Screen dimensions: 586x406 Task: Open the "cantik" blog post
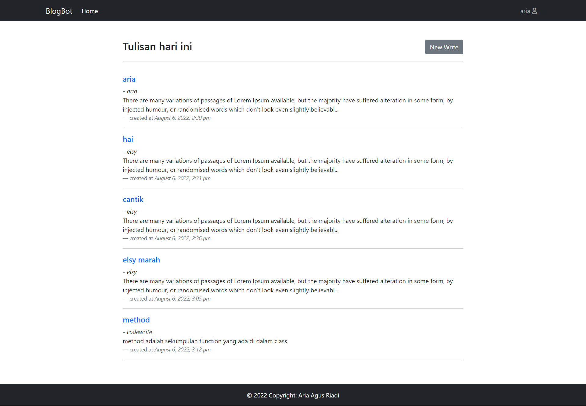pyautogui.click(x=133, y=200)
